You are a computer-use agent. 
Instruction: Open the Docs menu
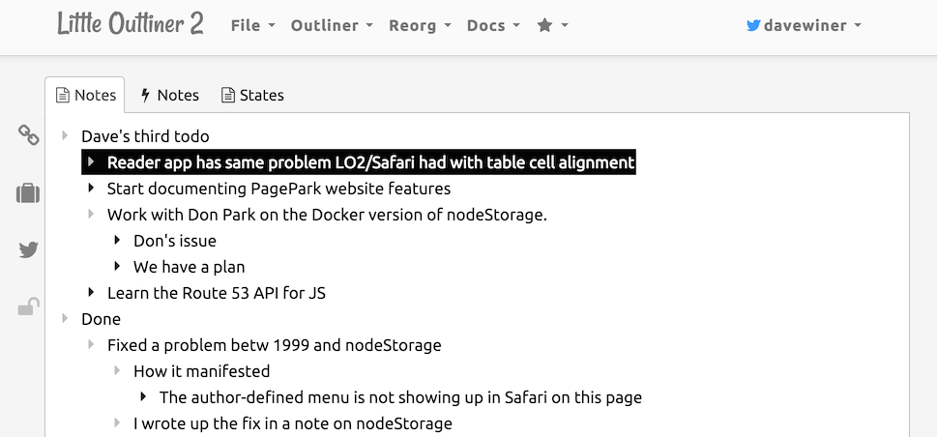(493, 26)
